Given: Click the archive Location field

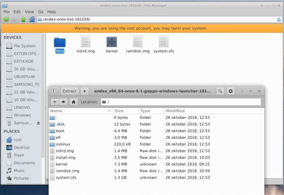Looking at the screenshot, I should 181,102.
